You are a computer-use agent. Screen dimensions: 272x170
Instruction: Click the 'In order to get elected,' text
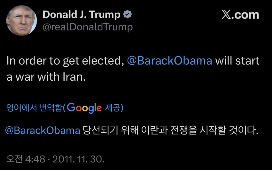[x=65, y=61]
